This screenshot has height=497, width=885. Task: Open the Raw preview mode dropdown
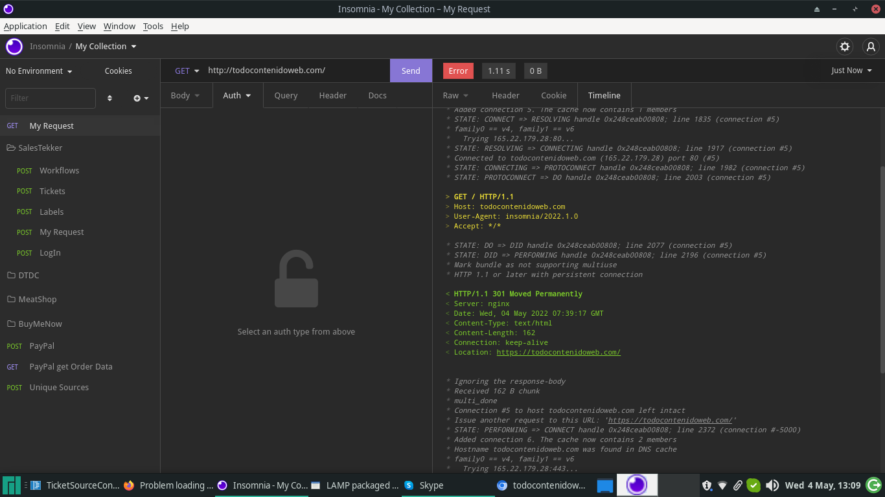[x=457, y=96]
